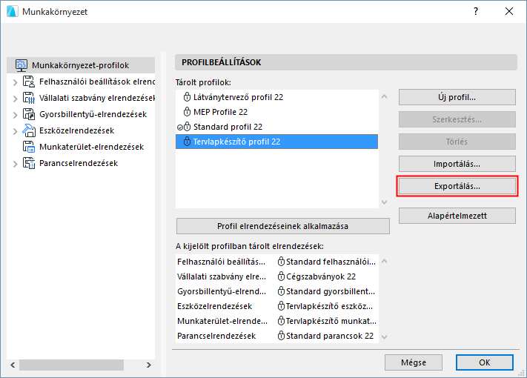Select Munkakörnyezet-profilok in the tree
The width and height of the screenshot is (527, 378).
point(81,65)
